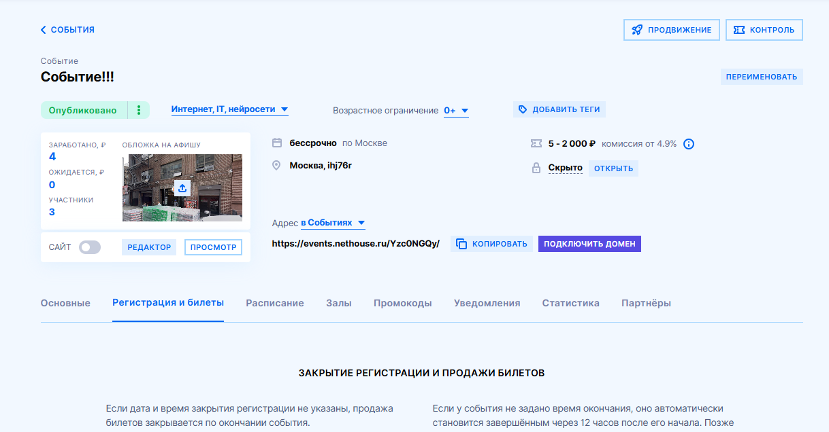Click the Москва, ihj76r address text
The height and width of the screenshot is (432, 829).
(x=321, y=165)
